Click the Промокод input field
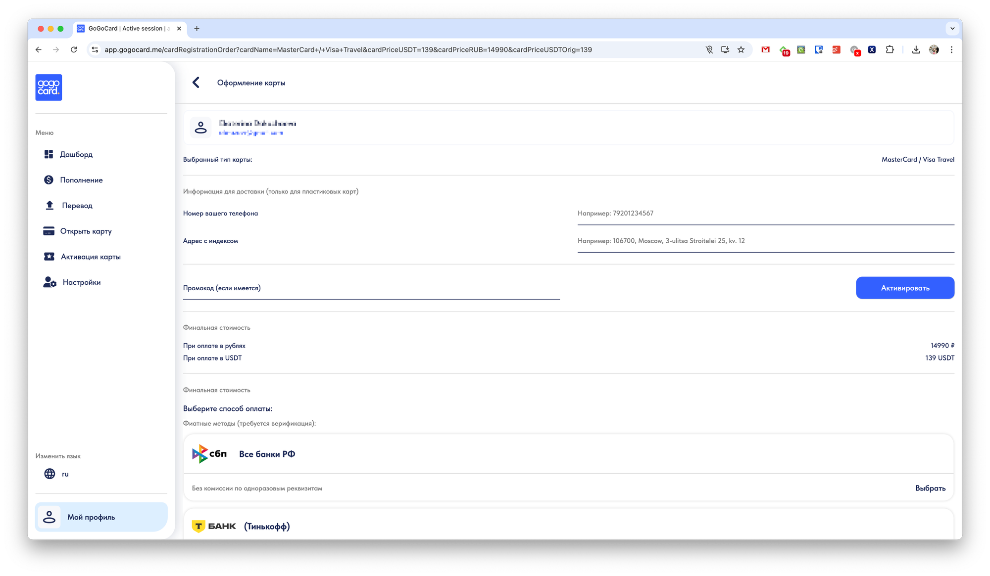The image size is (990, 576). coord(371,288)
